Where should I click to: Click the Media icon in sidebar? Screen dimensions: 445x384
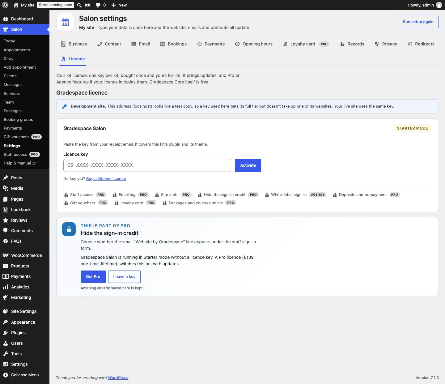6,188
